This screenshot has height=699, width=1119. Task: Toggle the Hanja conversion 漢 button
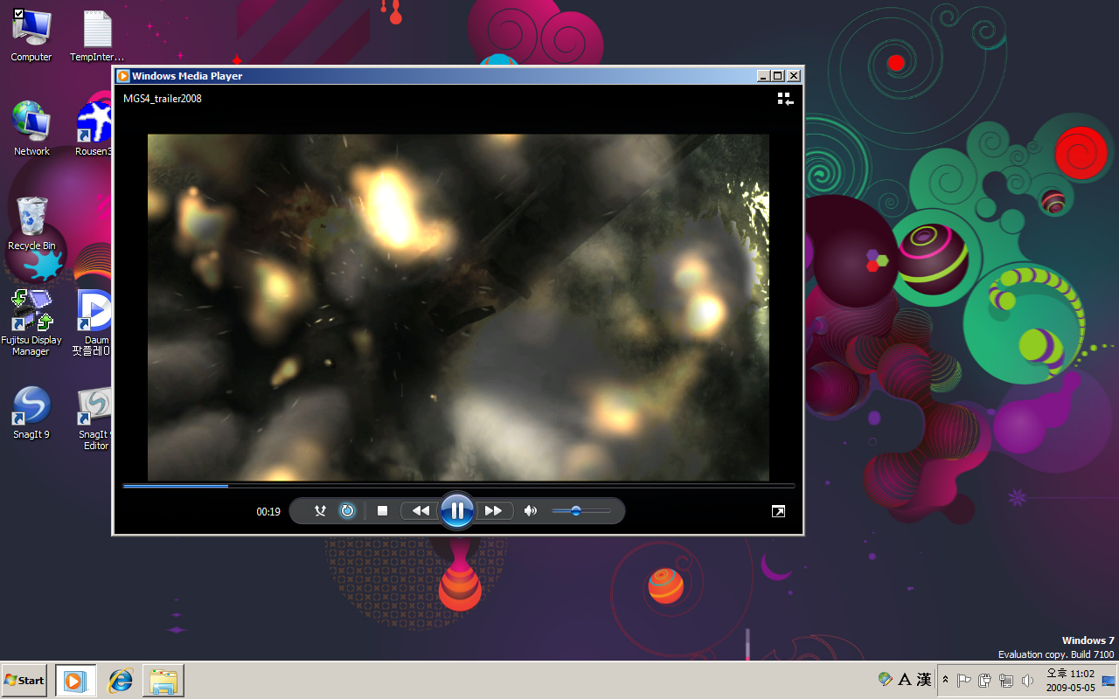[x=923, y=679]
